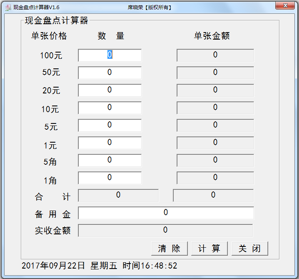Select the 1角 amount result field
Screen dimensions: 299x279
tap(215, 178)
